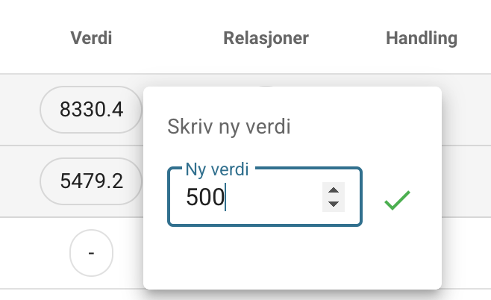This screenshot has width=491, height=300.
Task: Click blank row space left of 8330.4 chip
Action: 19,110
